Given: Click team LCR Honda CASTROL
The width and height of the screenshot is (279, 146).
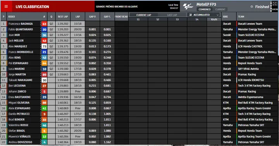Looking at the screenshot, I should pyautogui.click(x=250, y=46).
